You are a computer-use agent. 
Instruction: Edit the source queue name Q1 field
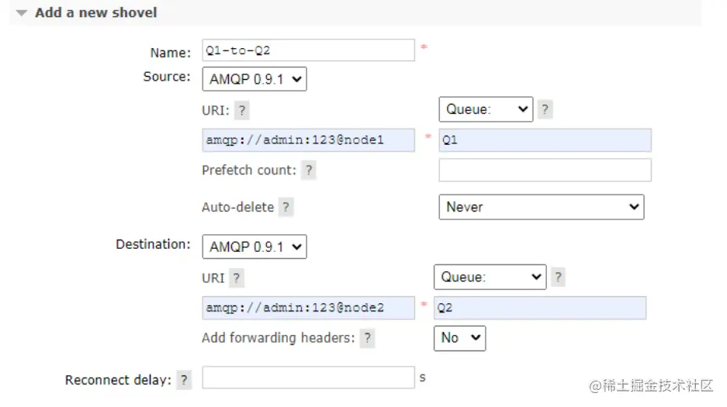click(x=545, y=140)
